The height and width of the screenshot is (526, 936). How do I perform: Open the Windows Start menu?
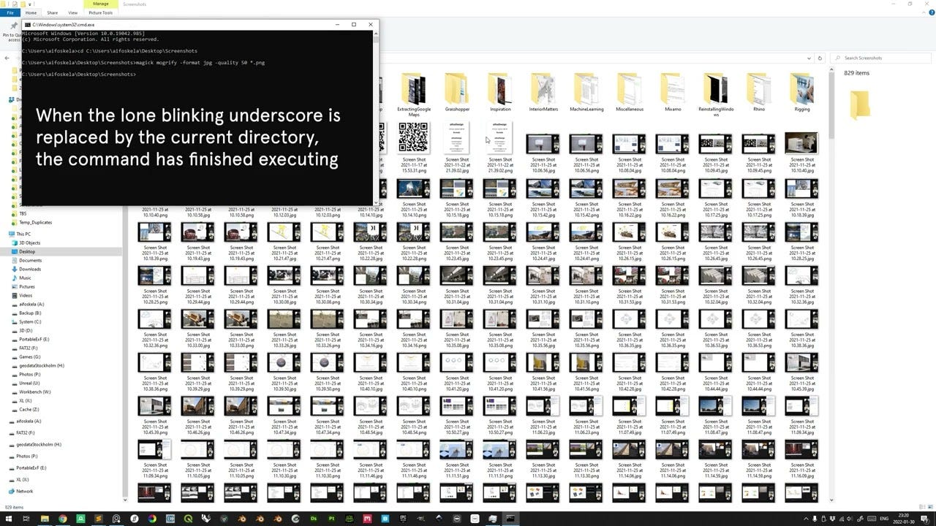tap(9, 519)
